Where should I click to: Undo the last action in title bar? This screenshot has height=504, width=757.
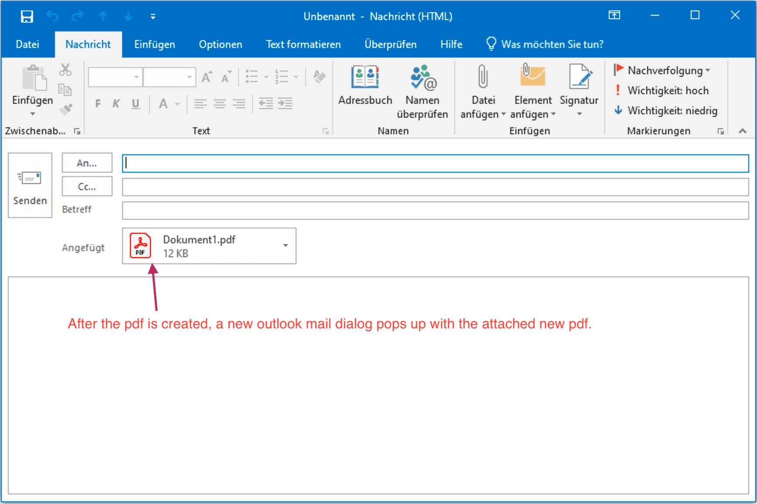pyautogui.click(x=52, y=17)
